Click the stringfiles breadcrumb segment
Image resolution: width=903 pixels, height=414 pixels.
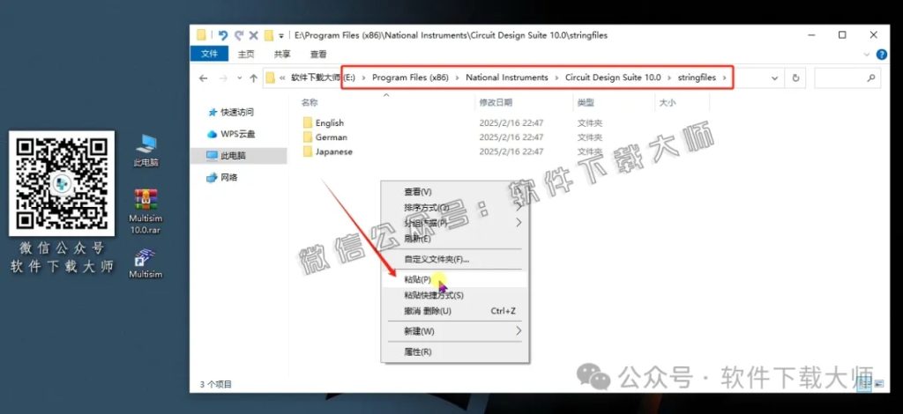pos(697,77)
